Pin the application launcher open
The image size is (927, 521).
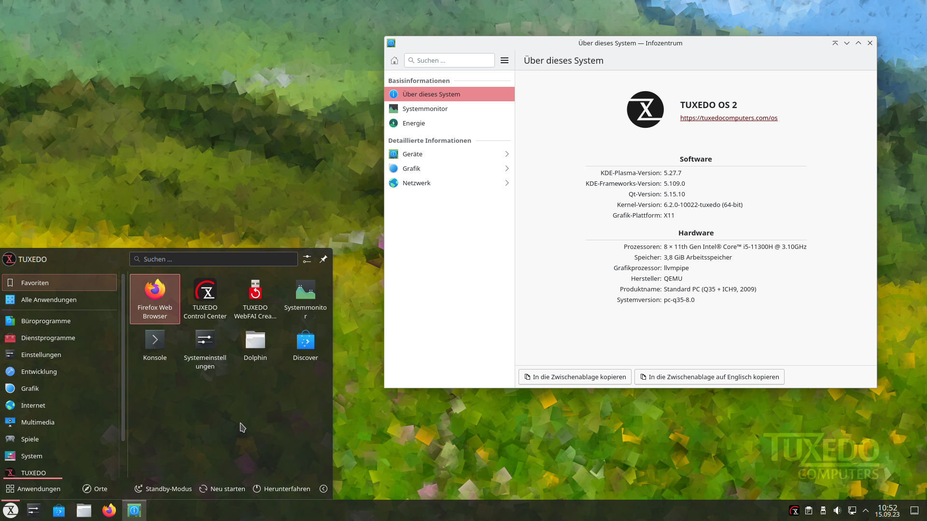(x=323, y=259)
